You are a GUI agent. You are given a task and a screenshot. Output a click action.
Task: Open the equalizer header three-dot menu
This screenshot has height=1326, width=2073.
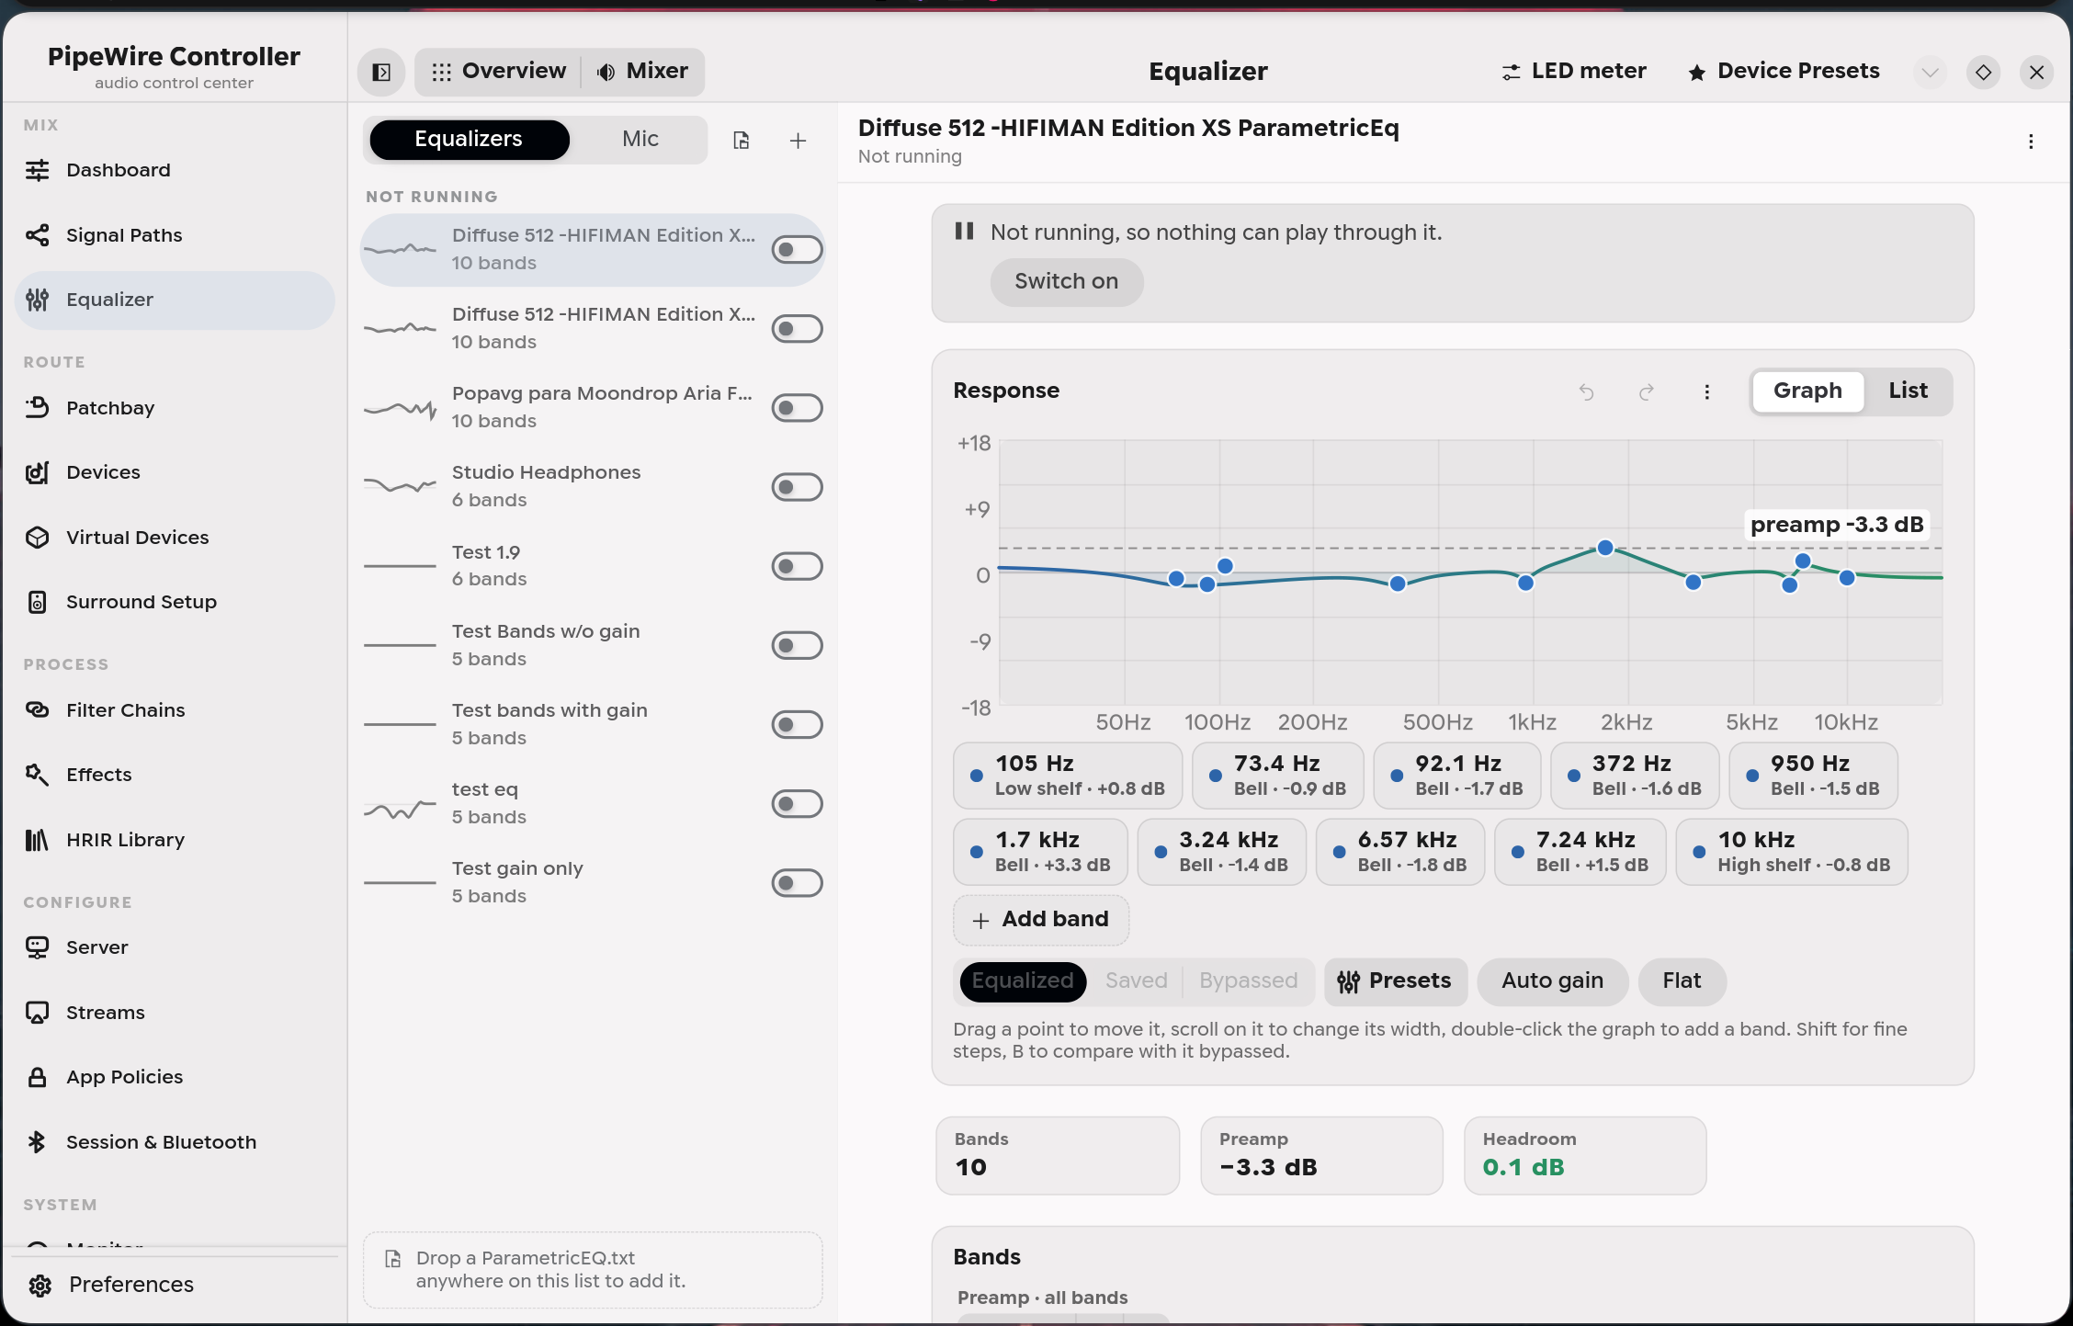pyautogui.click(x=2031, y=142)
